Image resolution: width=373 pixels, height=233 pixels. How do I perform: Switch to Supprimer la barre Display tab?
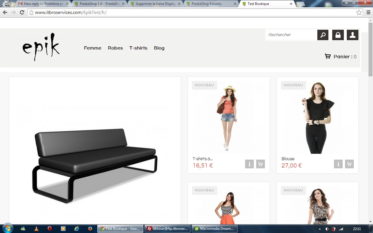[155, 4]
